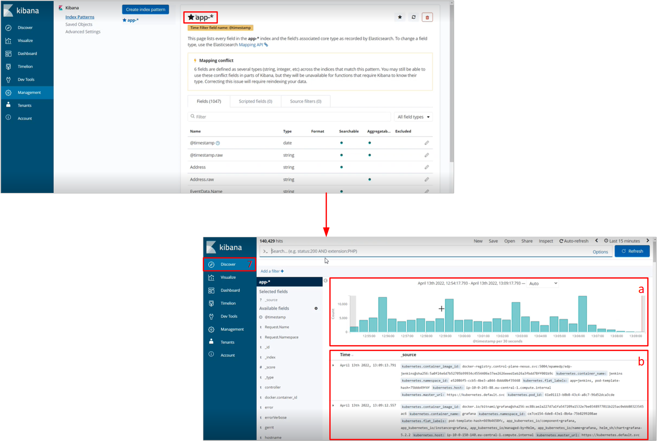
Task: Click the blue Refresh button in Discover
Action: (632, 251)
